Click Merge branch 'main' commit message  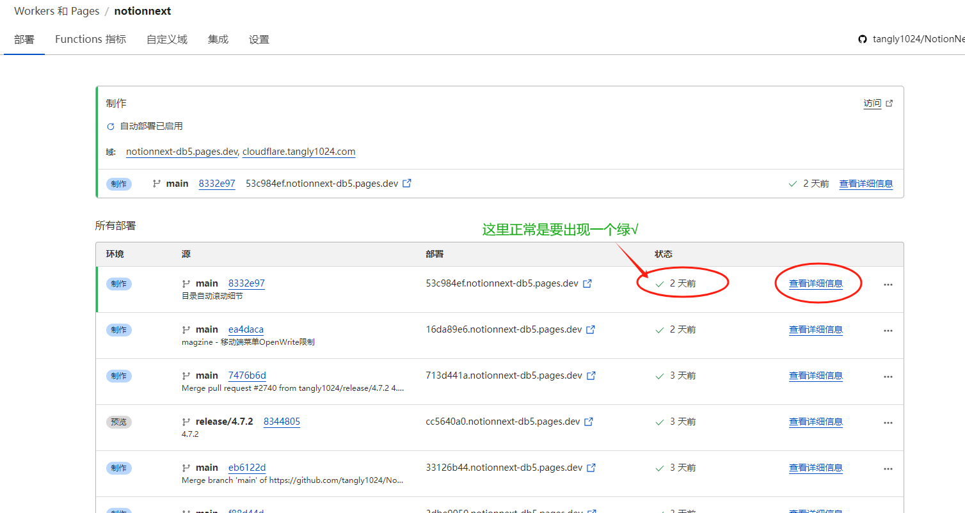click(x=293, y=480)
